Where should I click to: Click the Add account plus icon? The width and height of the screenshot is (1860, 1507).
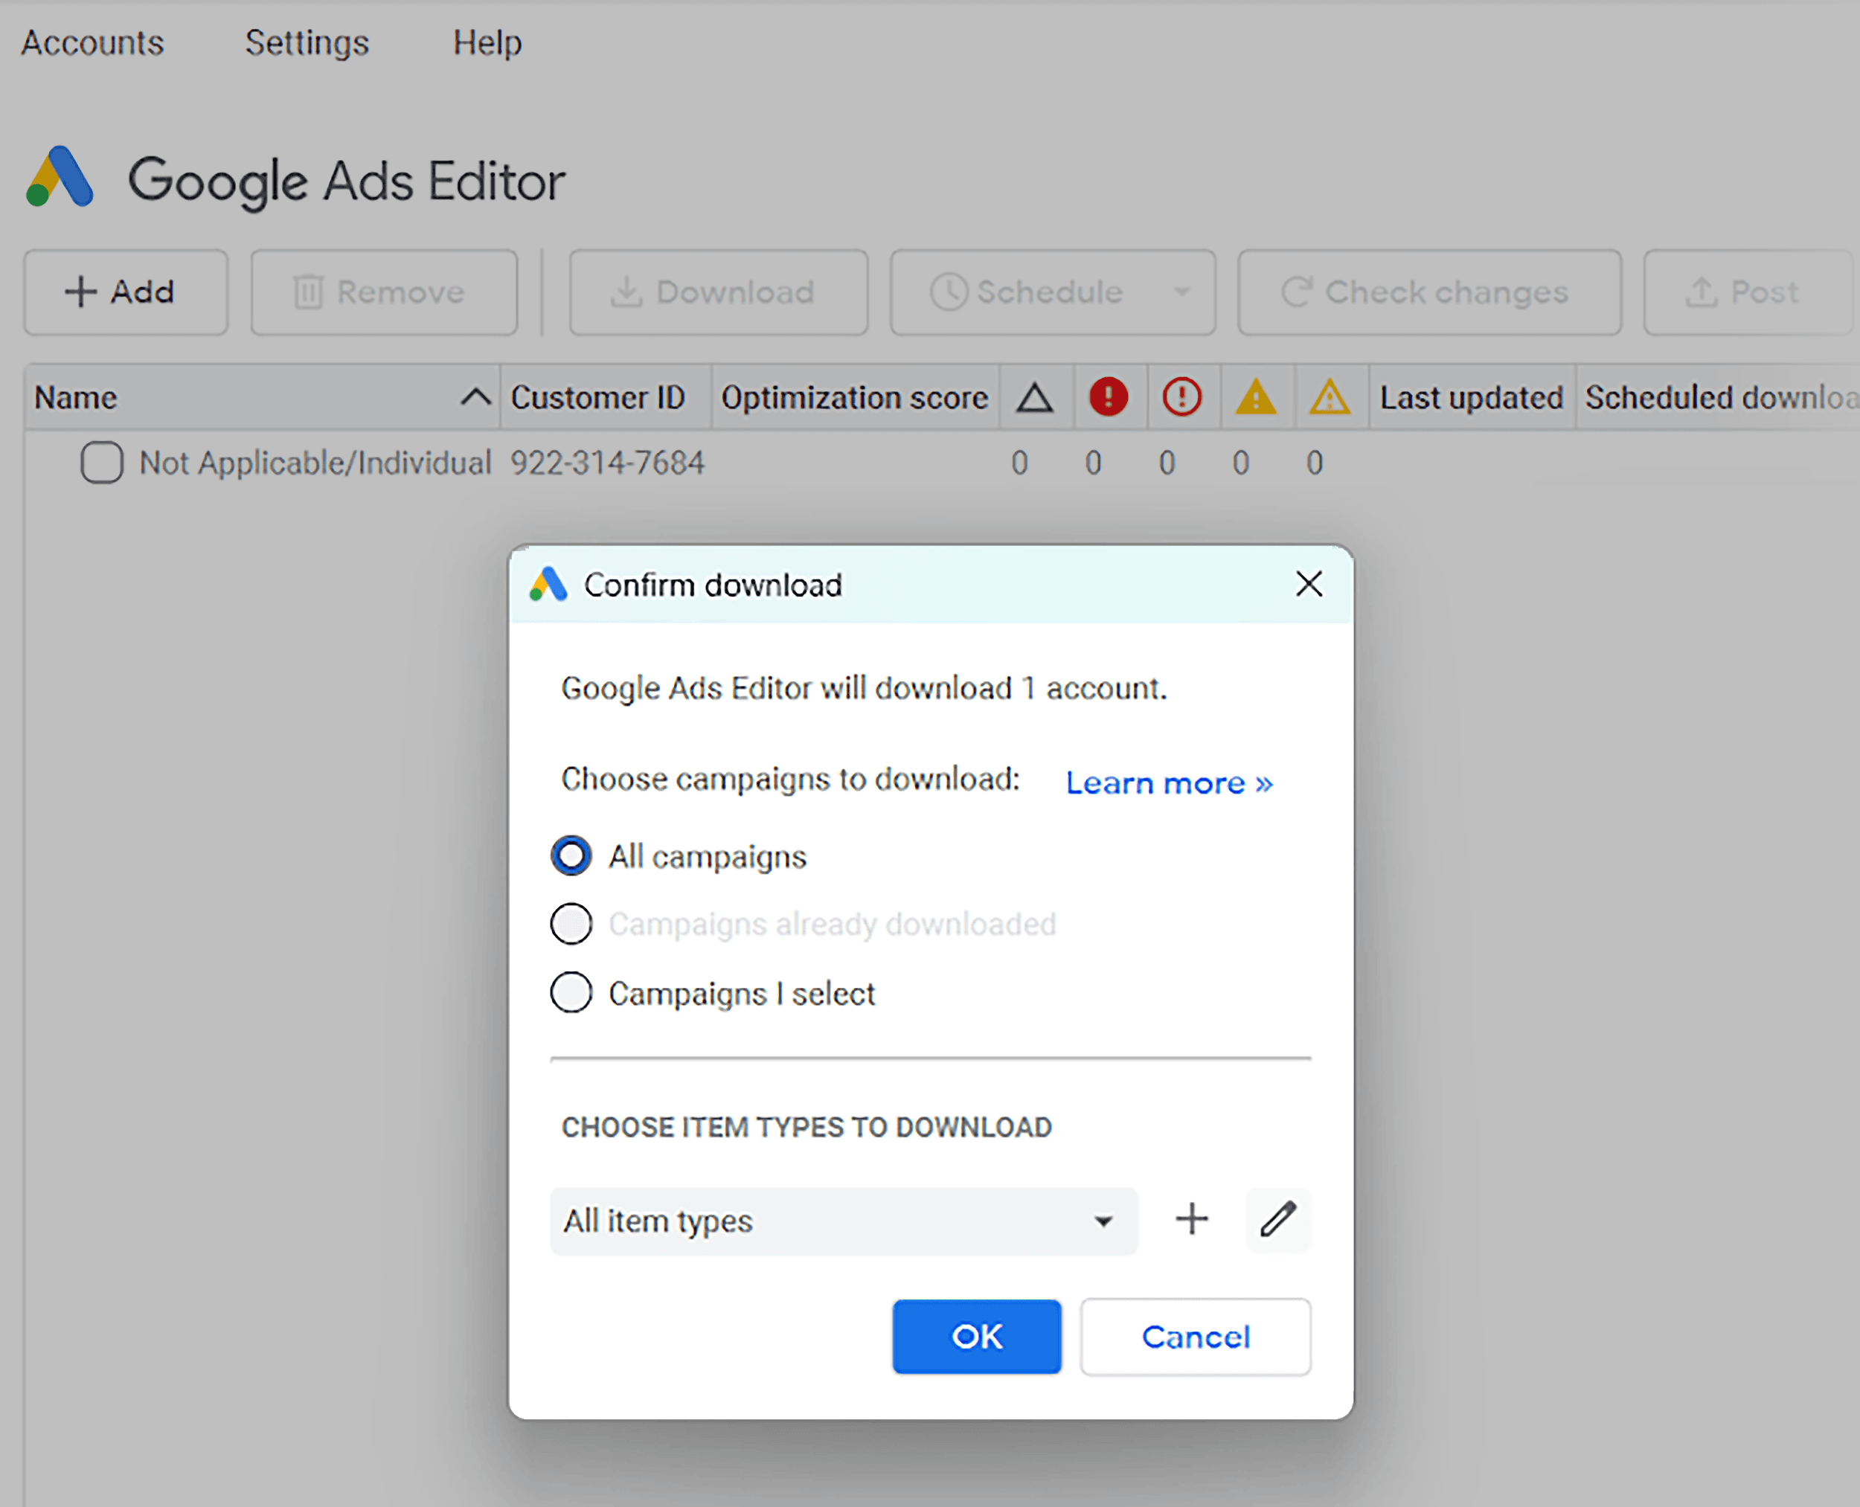[x=81, y=292]
